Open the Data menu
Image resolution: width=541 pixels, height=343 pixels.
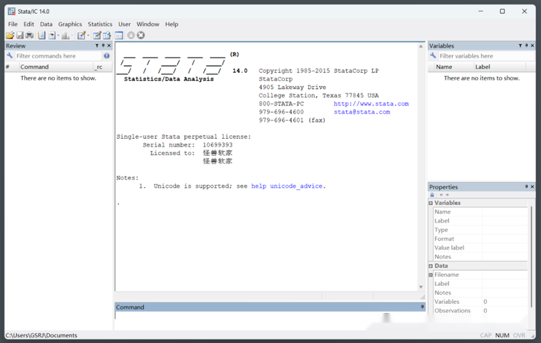tap(46, 24)
